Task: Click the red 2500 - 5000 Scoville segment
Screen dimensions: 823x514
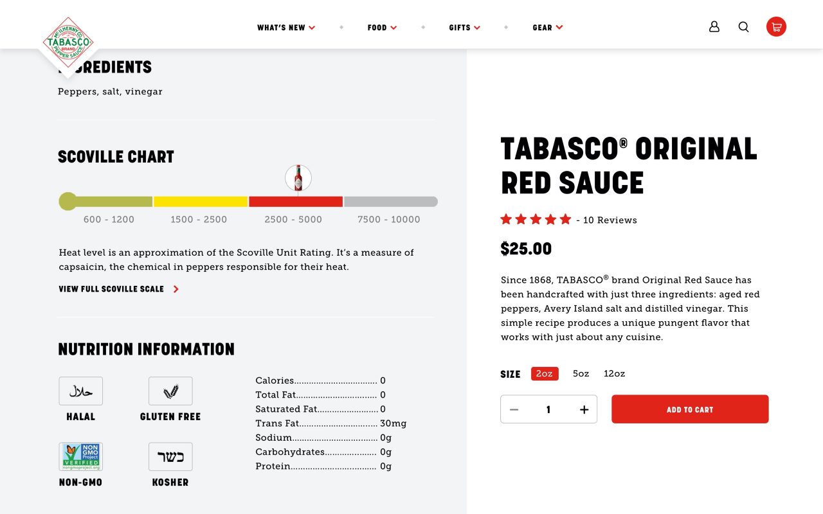Action: [x=296, y=202]
